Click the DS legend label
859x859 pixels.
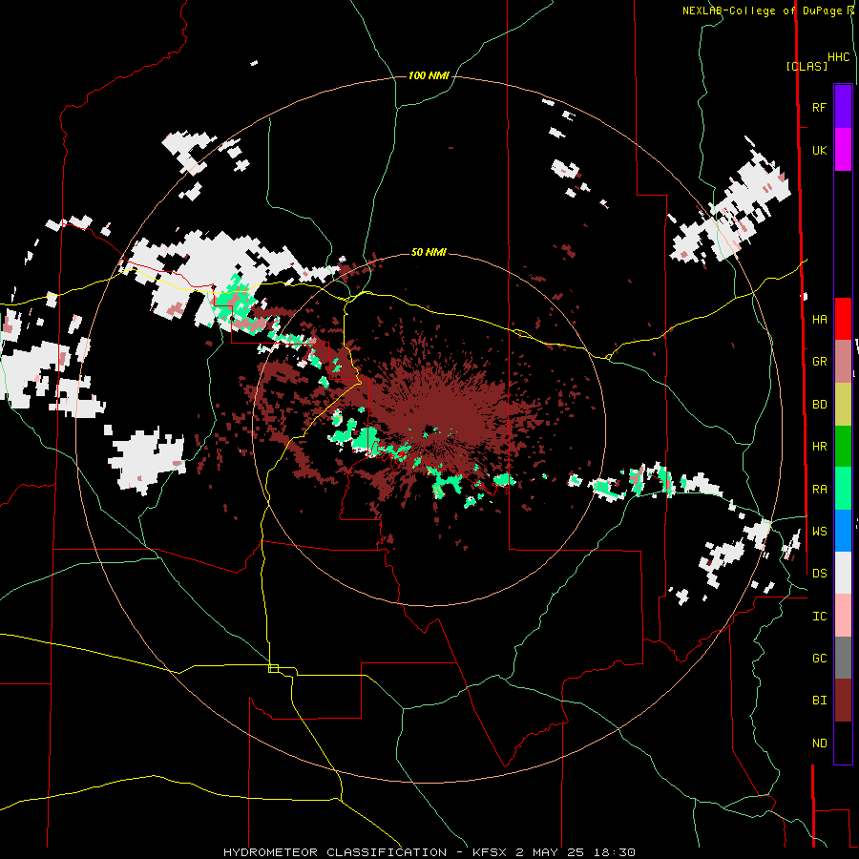819,574
